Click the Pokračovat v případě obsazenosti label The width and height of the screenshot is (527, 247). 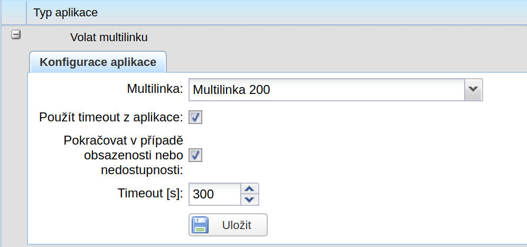tap(124, 156)
